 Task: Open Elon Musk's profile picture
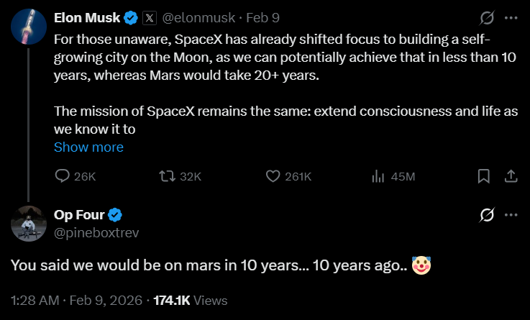pyautogui.click(x=29, y=29)
